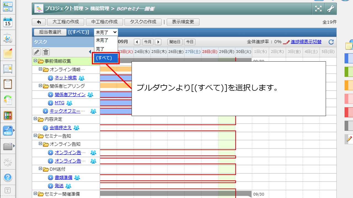This screenshot has height=198, width=353.
Task: Click the trash can delete icon
Action: [x=46, y=52]
